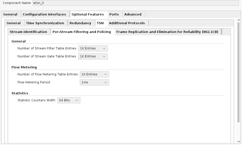The image size is (242, 145).
Task: Click the scrollbar up arrow
Action: click(x=238, y=20)
